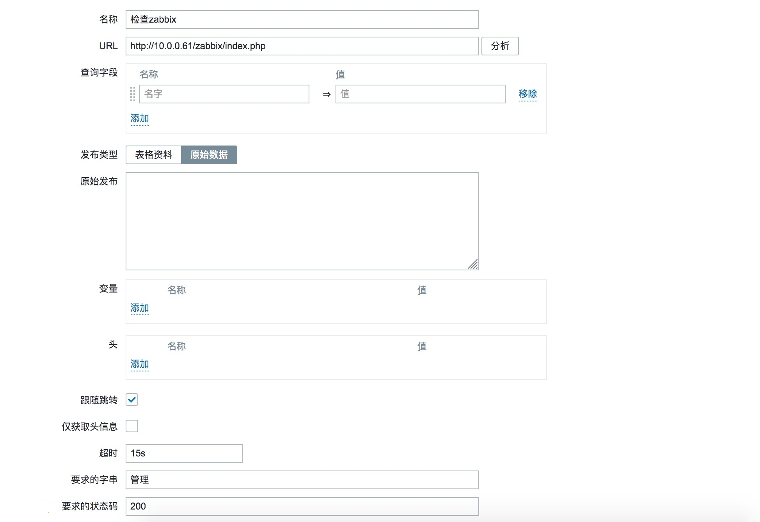Image resolution: width=760 pixels, height=522 pixels.
Task: Click the 超时 field showing 15s
Action: pyautogui.click(x=184, y=453)
